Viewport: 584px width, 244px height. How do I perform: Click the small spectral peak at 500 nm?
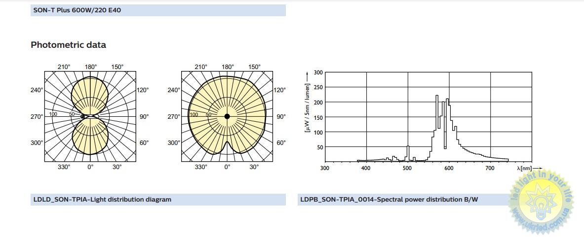coord(408,150)
